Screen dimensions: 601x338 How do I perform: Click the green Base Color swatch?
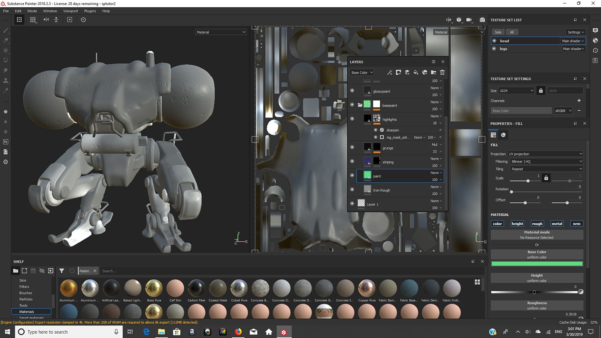click(x=537, y=264)
